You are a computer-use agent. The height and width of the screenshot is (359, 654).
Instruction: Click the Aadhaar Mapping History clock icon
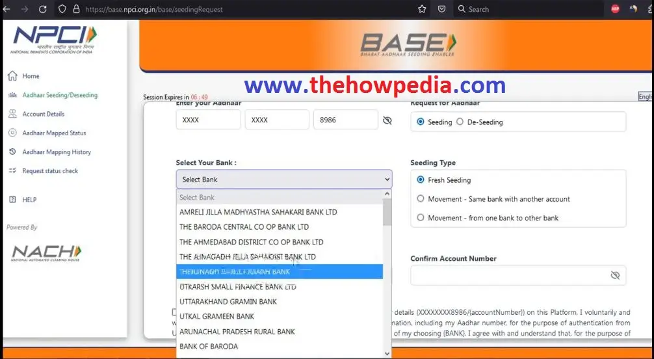pos(12,152)
